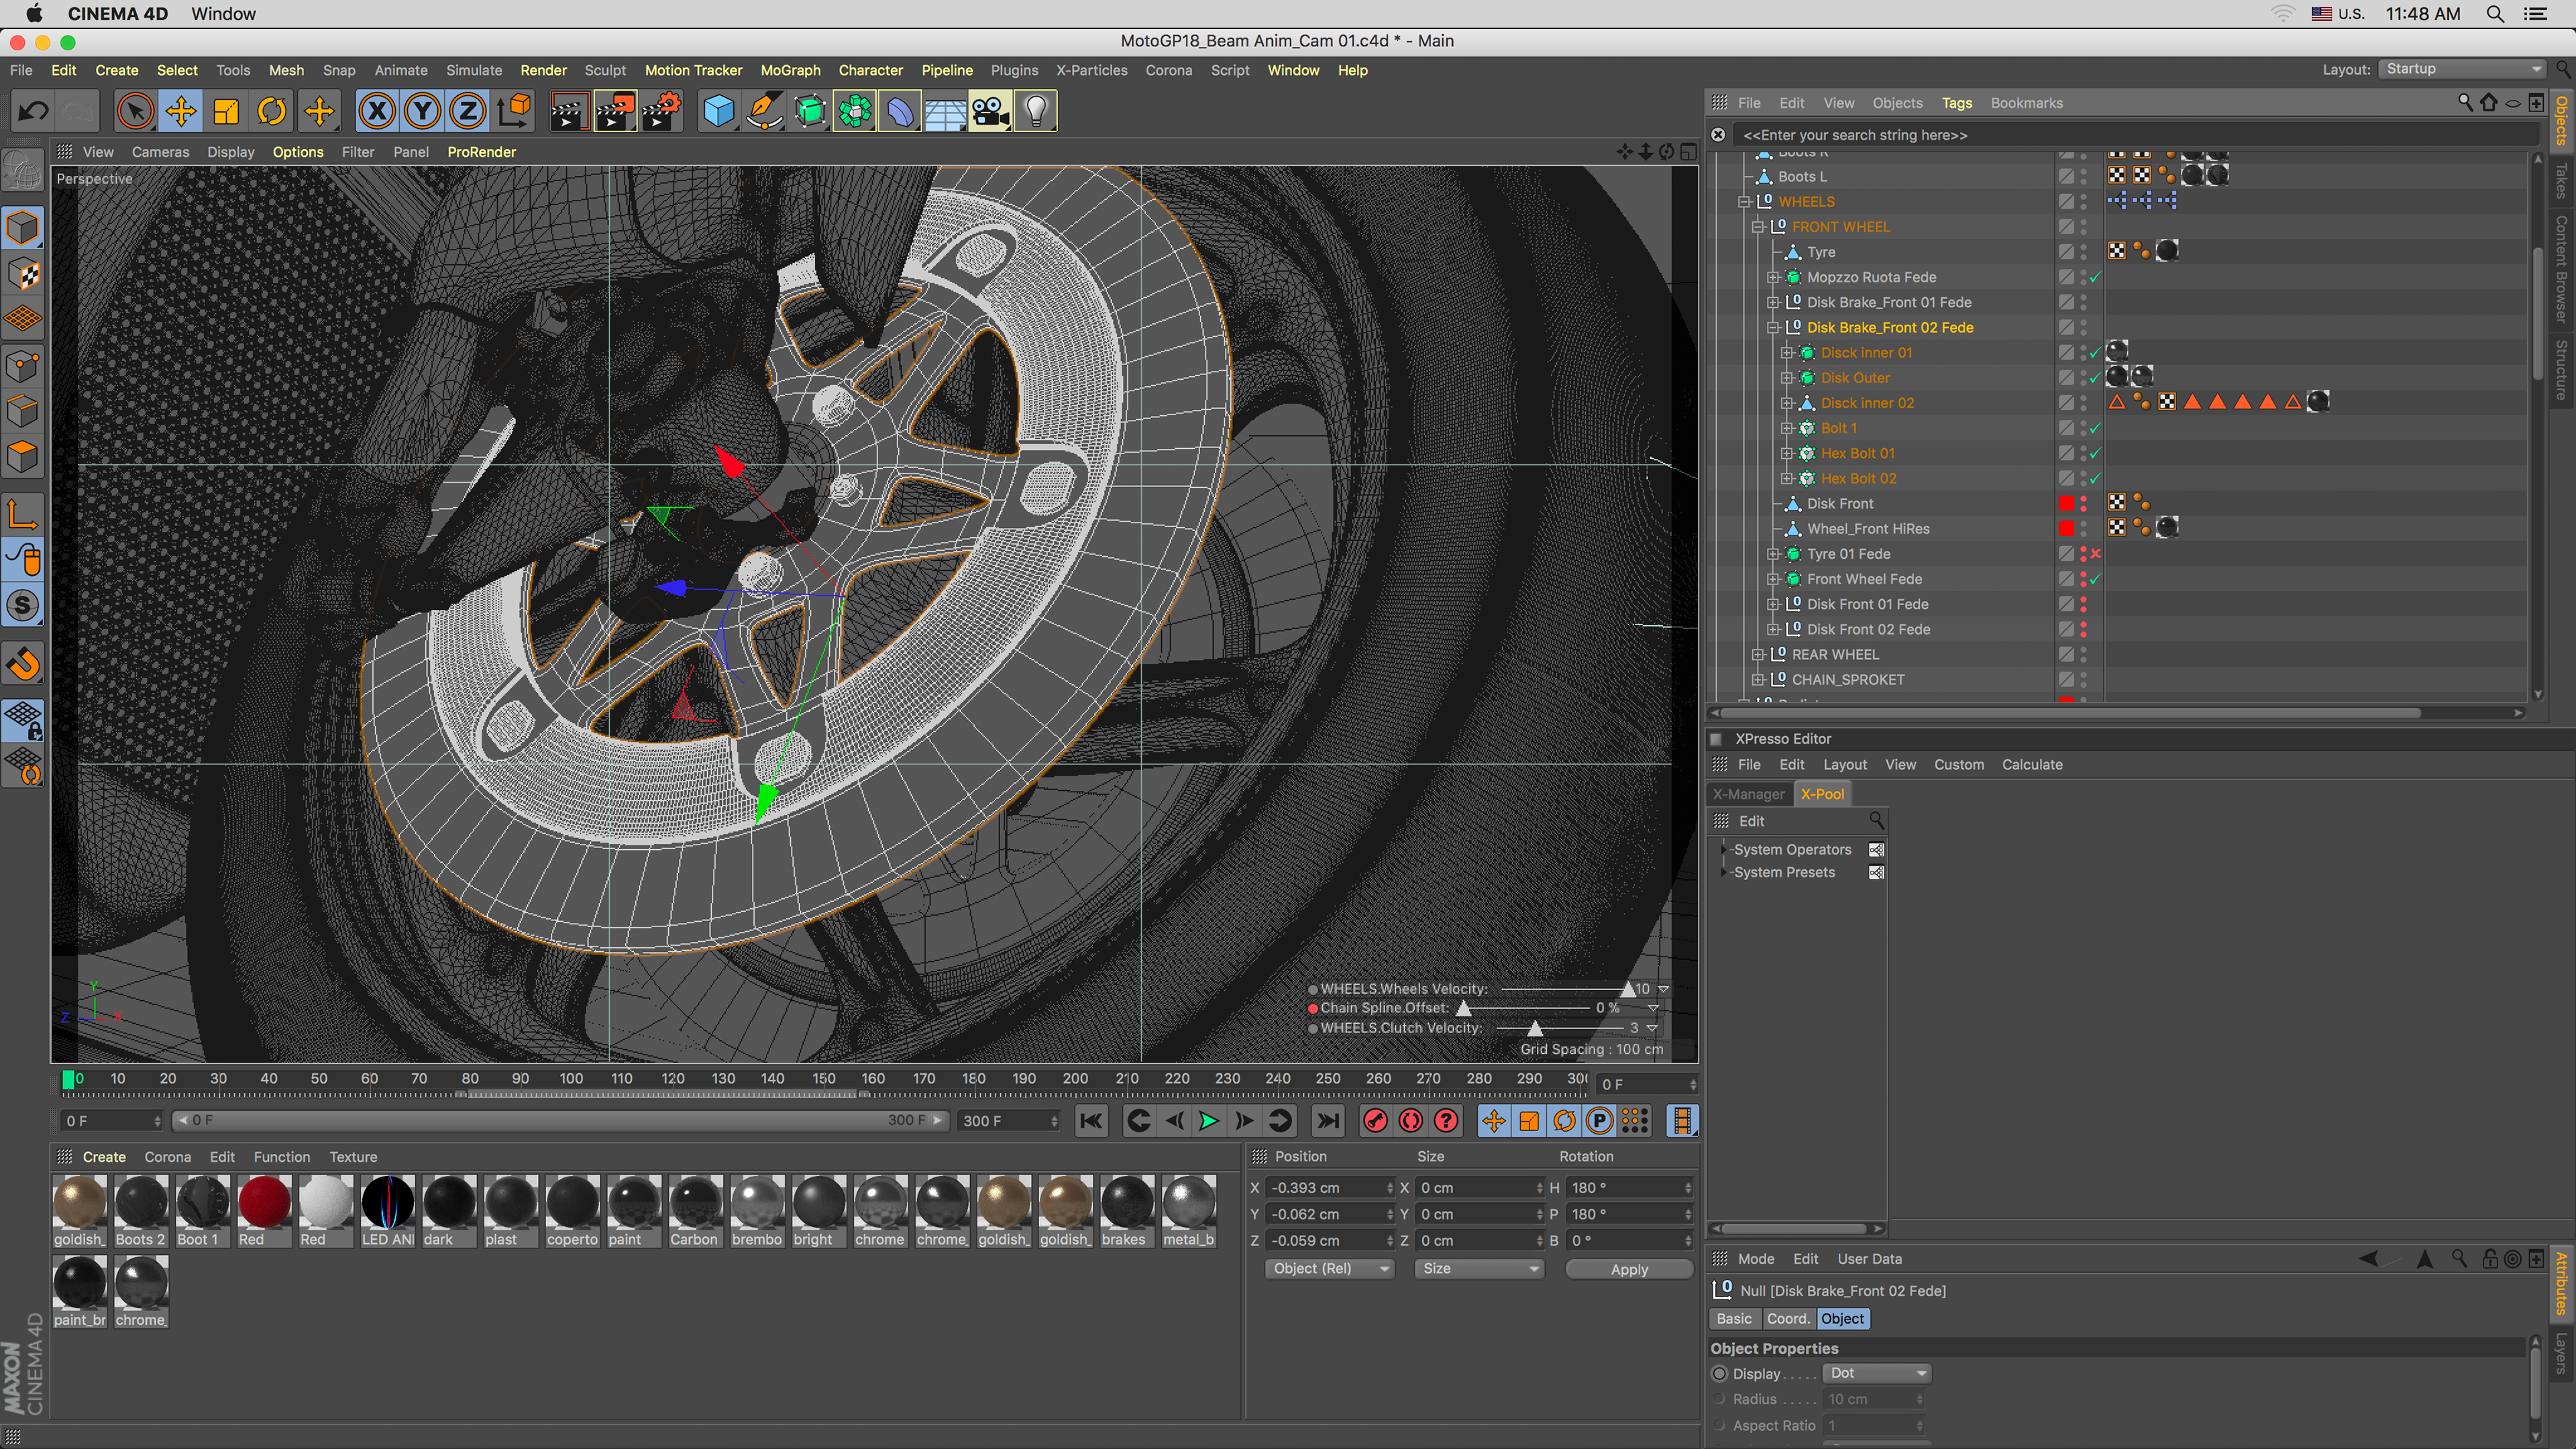Switch to Polygons mode icon

coord(23,457)
